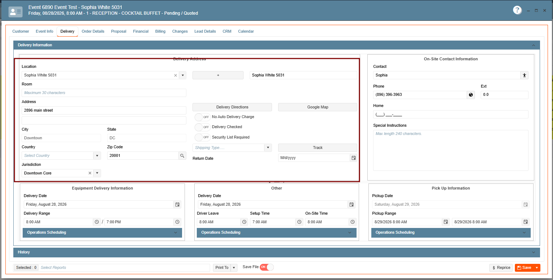The width and height of the screenshot is (553, 280).
Task: Open Return Date calendar picker
Action: [354, 158]
